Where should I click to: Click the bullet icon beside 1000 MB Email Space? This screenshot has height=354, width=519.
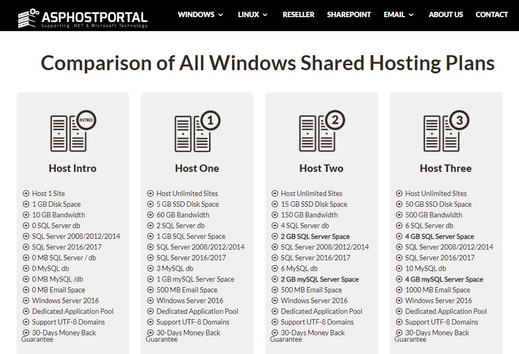pos(399,290)
